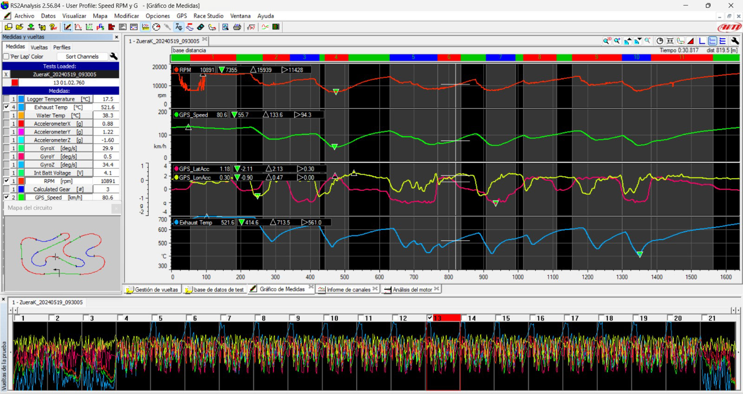Close the Mapa del circuito panel
Viewport: 743px width, 394px height.
click(x=117, y=209)
